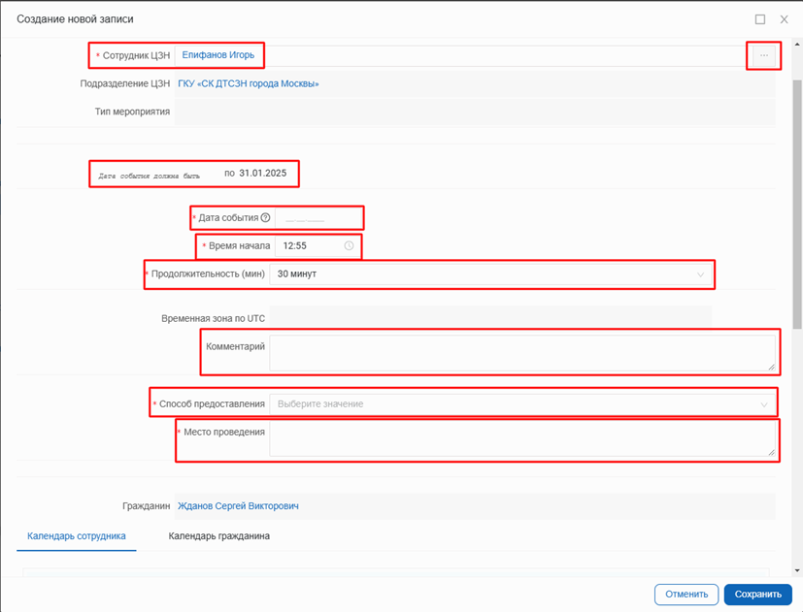Image resolution: width=803 pixels, height=612 pixels.
Task: Click the ellipsis button beside Сотрудник ЦЗН
Action: 764,55
